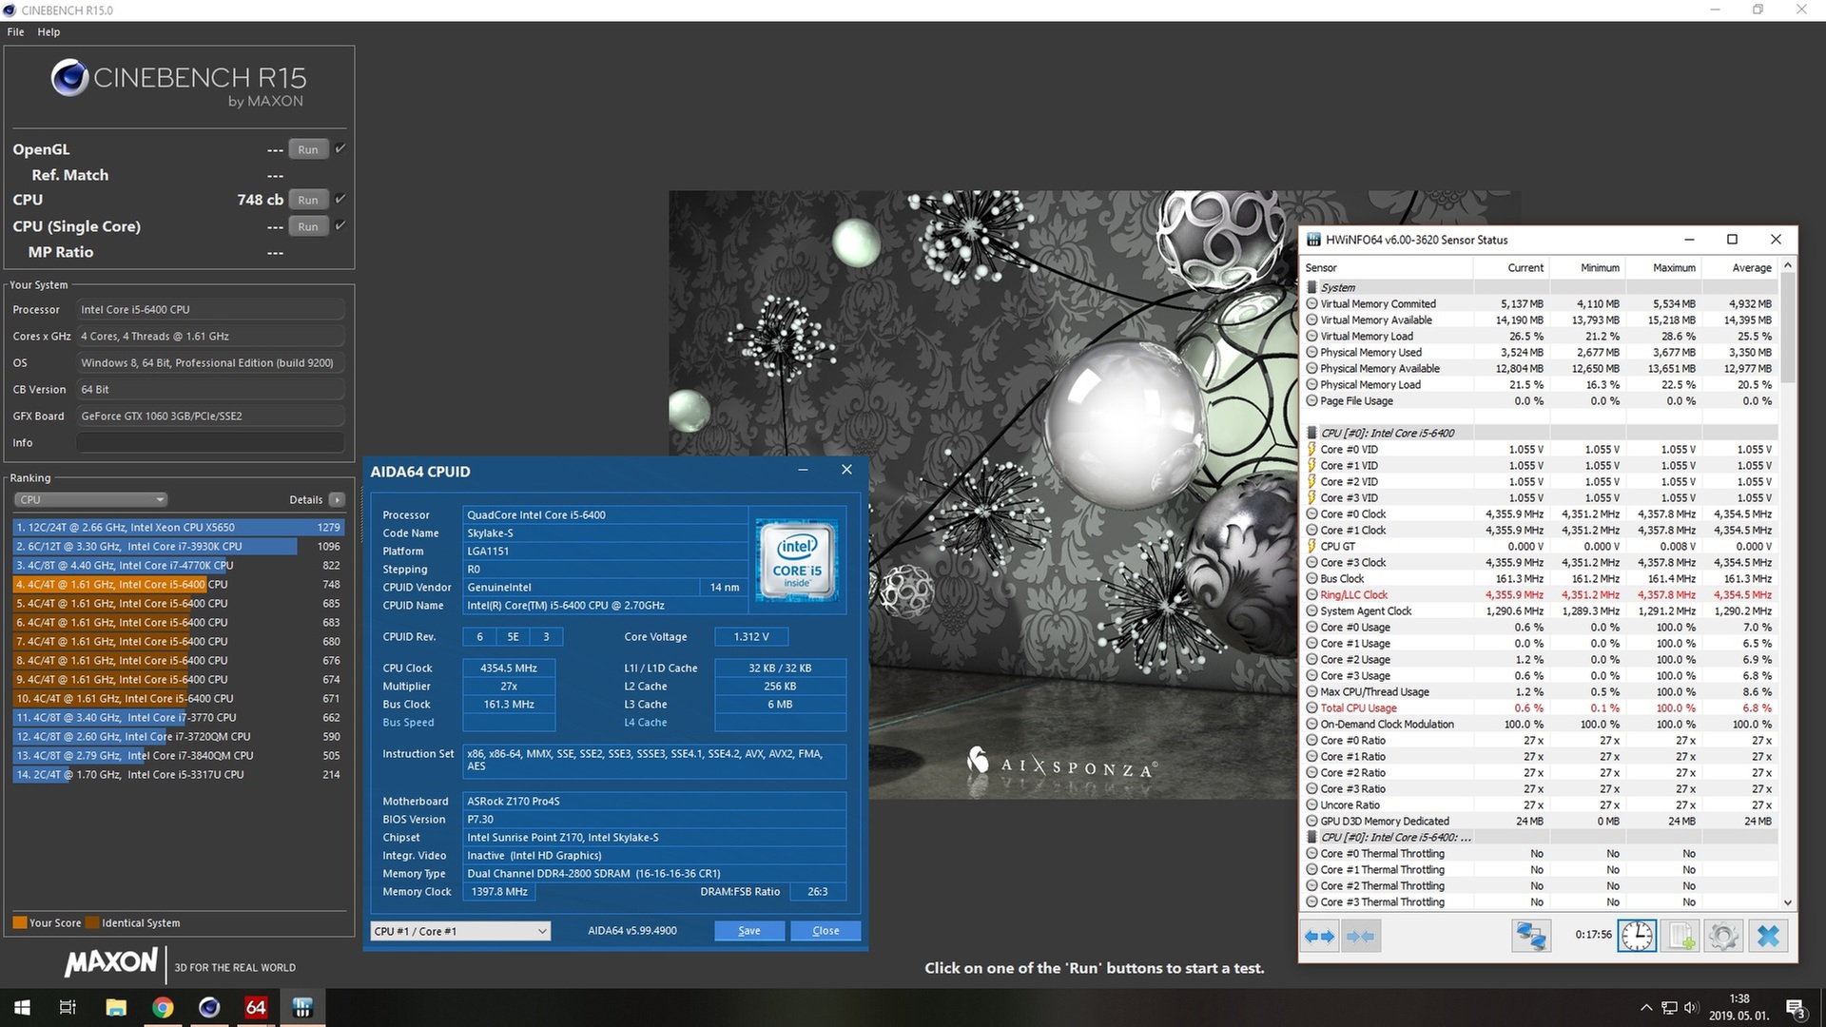Screen dimensions: 1826x1027
Task: Open the CPU #1 / Core #1 selector
Action: pos(461,931)
